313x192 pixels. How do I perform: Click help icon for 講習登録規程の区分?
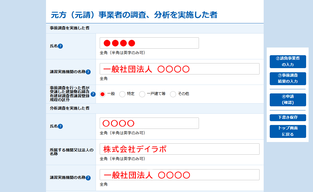93,94
